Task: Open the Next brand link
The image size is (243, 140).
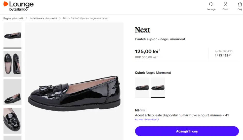Action: pos(142,30)
